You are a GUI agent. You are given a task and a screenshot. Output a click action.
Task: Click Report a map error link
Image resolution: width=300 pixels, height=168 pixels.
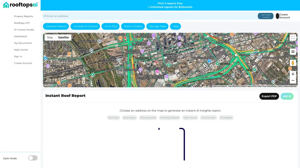pos(290,86)
